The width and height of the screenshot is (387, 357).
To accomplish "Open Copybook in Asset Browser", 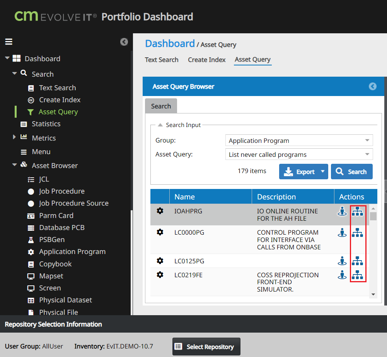I will point(55,264).
